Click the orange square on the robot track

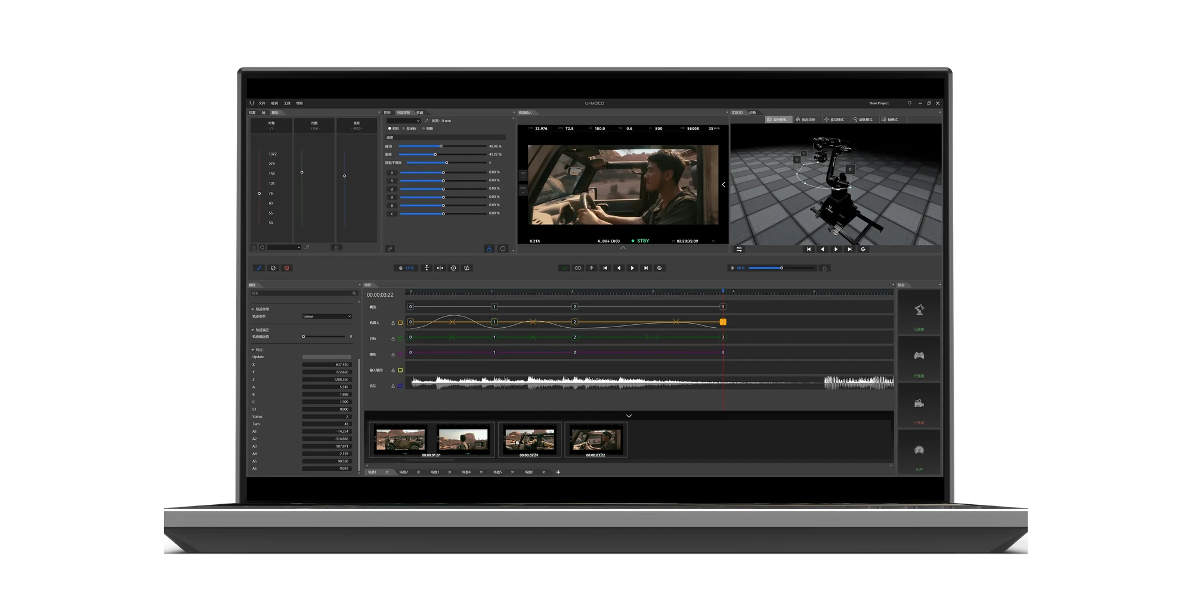(x=400, y=323)
